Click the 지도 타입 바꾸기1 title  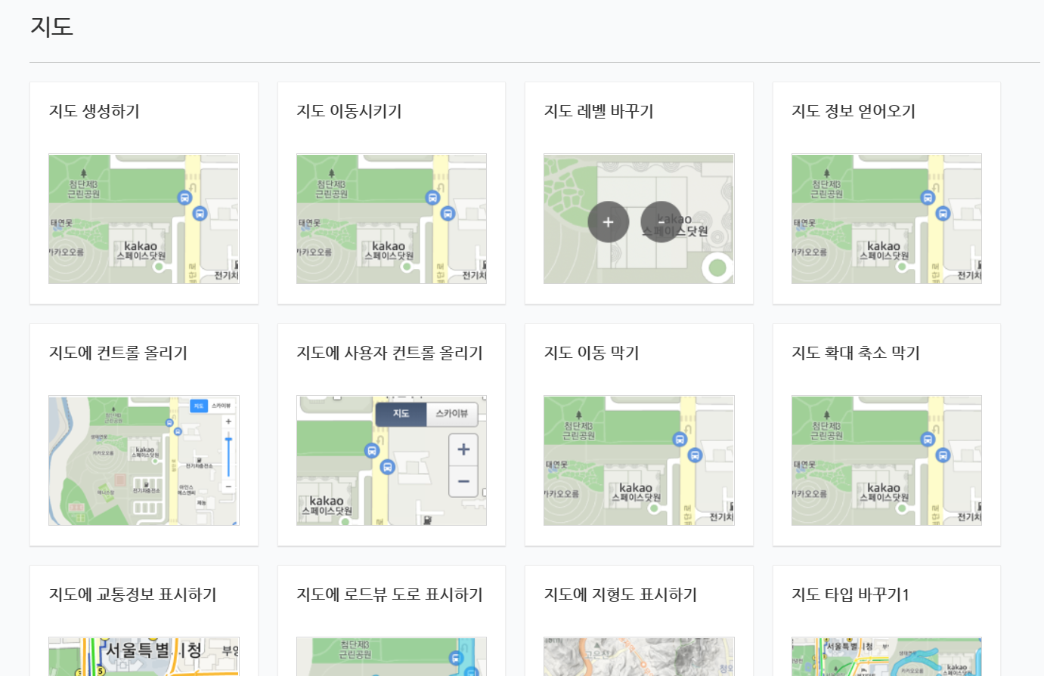click(x=850, y=595)
